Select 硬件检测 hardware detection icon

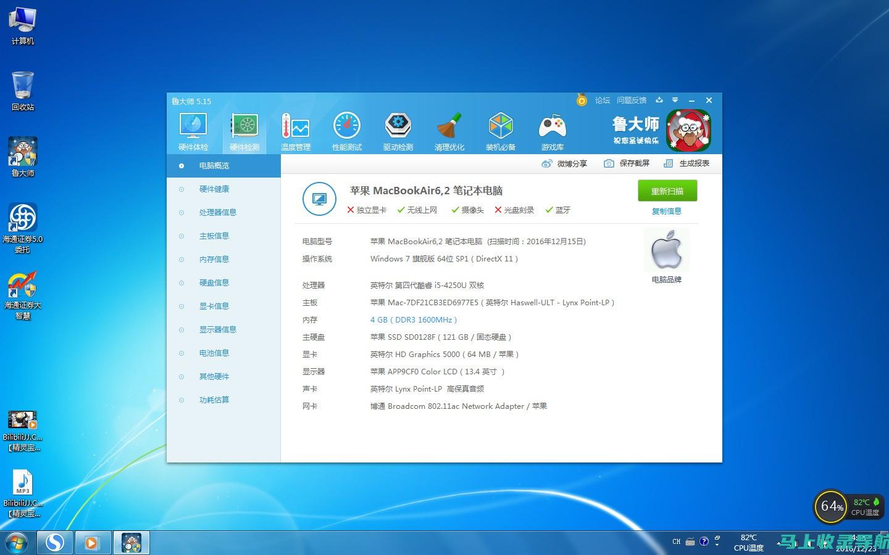tap(244, 131)
